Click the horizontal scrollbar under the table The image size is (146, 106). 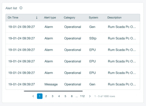(x=53, y=91)
